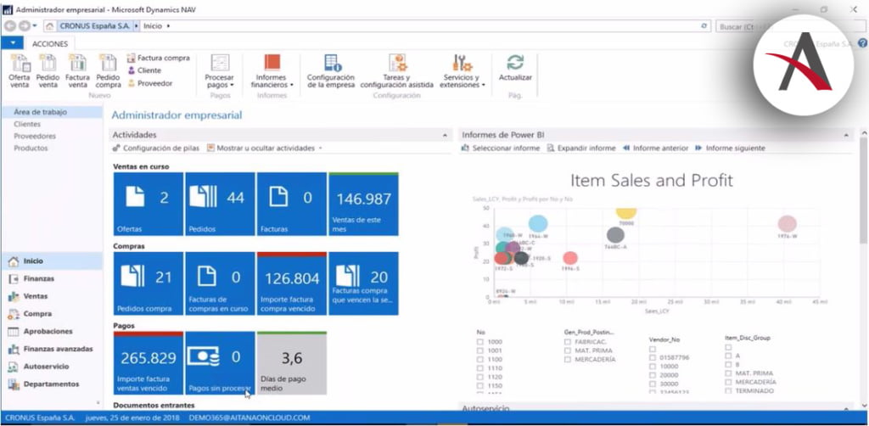Viewport: 869px width, 426px height.
Task: Open Servicios y extensiones menu
Action: pos(463,71)
